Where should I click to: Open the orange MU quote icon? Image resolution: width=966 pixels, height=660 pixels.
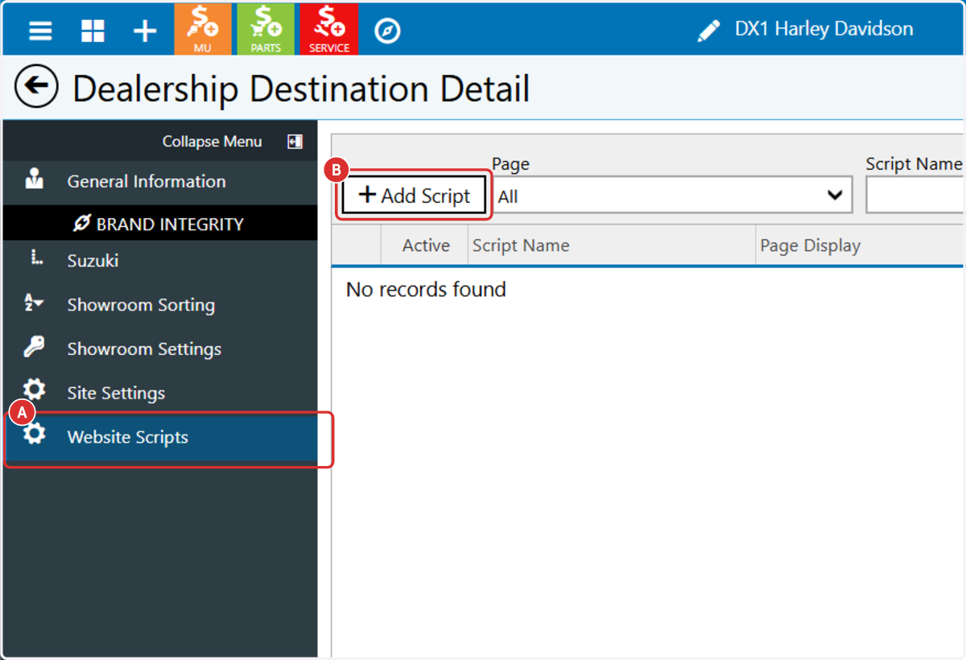tap(202, 29)
